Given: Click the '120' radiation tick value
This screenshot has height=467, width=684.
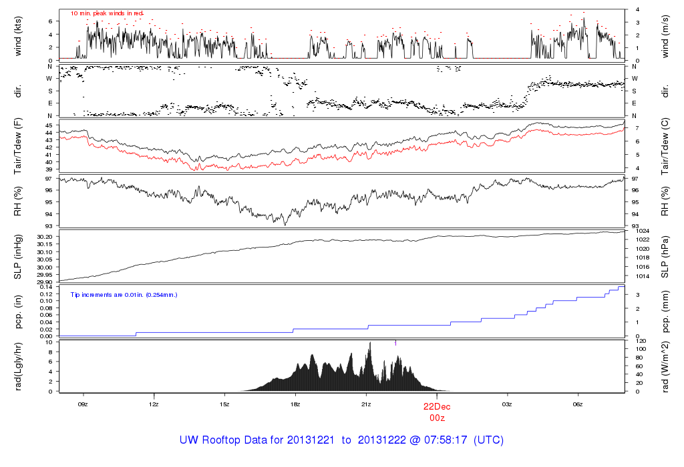Looking at the screenshot, I should [641, 341].
